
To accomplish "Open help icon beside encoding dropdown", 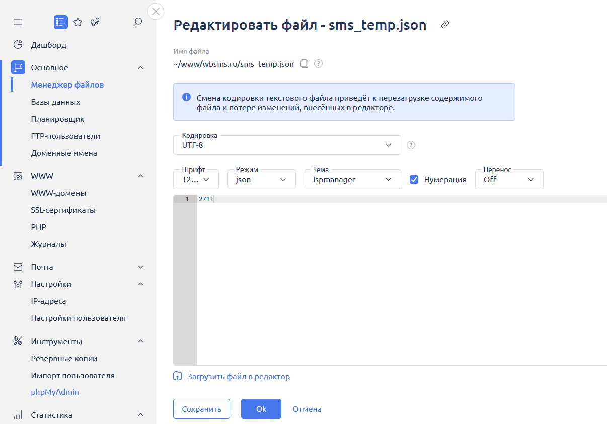I will click(411, 145).
